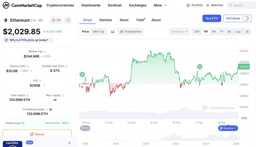This screenshot has height=147, width=256.
Task: Expand the bottom panel with double chevron
Action: [69, 143]
